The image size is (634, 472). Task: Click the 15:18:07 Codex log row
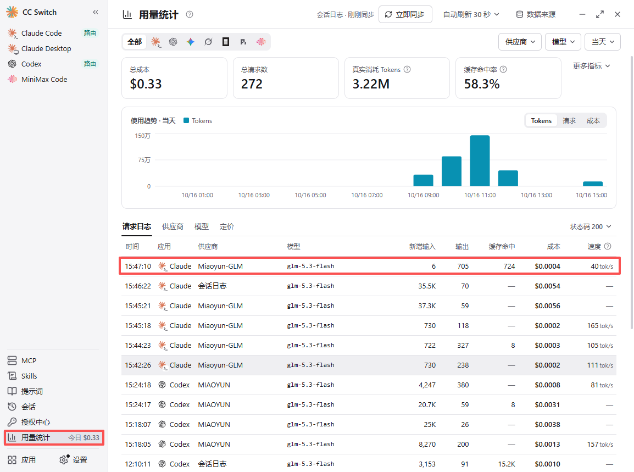tap(369, 425)
